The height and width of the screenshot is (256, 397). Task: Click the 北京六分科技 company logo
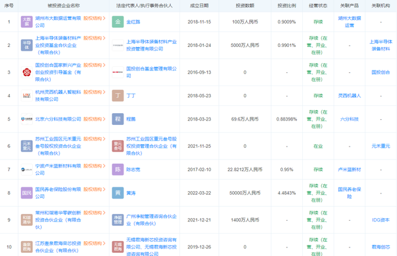pos(27,119)
